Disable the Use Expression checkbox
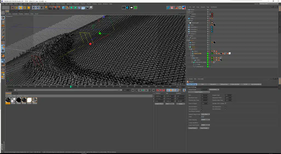The image size is (281, 154). click(x=225, y=107)
